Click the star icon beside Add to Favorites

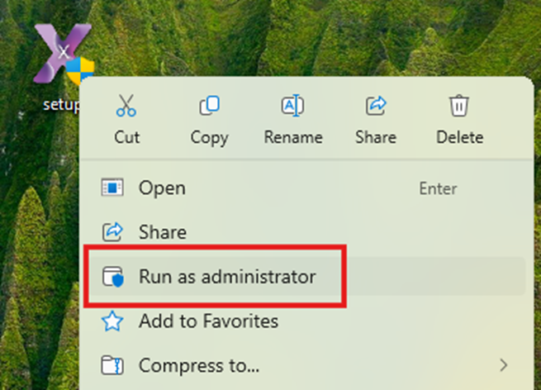point(112,321)
